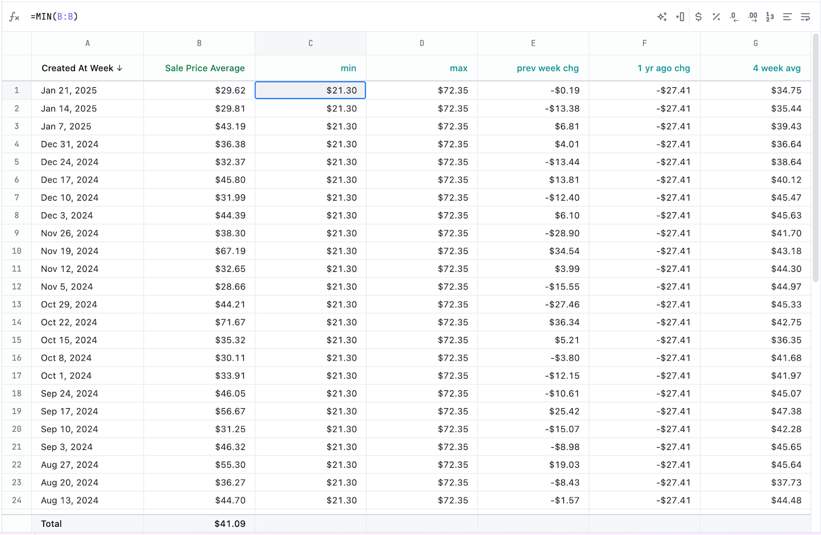Select the column G header
This screenshot has width=821, height=535.
755,43
